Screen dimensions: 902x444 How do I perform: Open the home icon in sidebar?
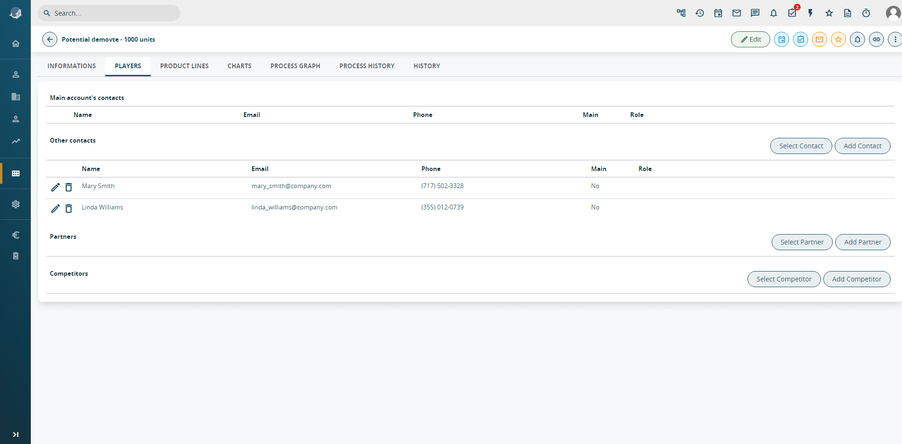pyautogui.click(x=16, y=44)
